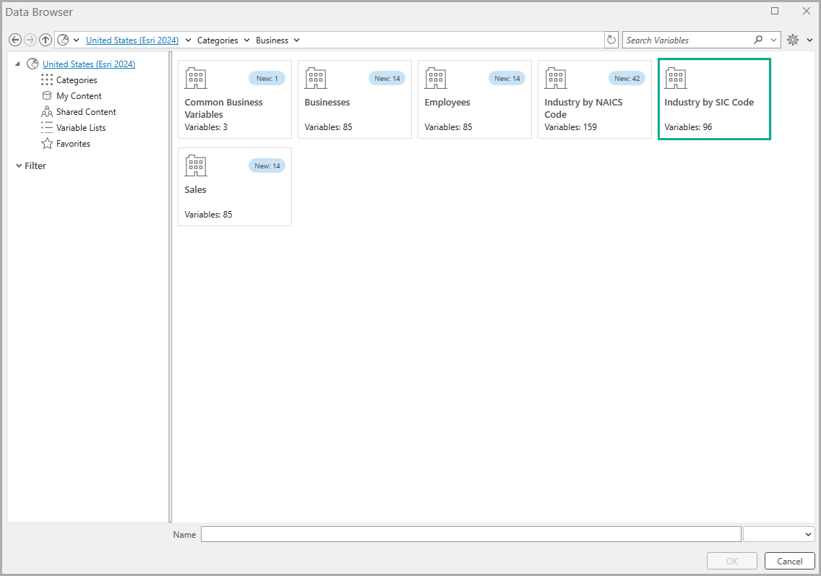
Task: Open Shared Content from the sidebar
Action: [85, 111]
